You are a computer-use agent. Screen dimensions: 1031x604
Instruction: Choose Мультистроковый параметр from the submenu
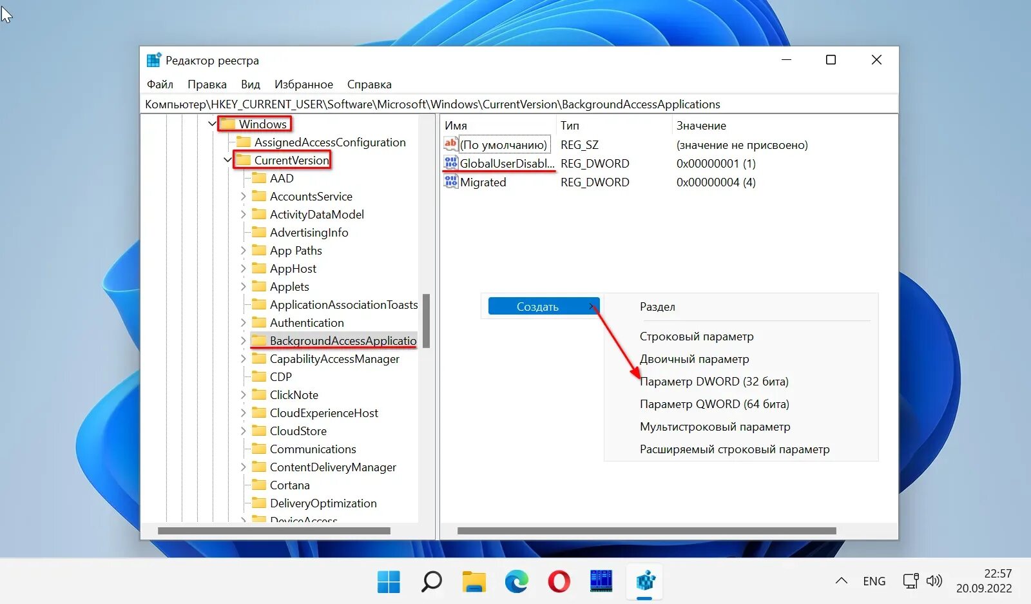coord(715,427)
